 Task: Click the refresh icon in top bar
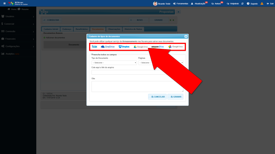(x=243, y=3)
